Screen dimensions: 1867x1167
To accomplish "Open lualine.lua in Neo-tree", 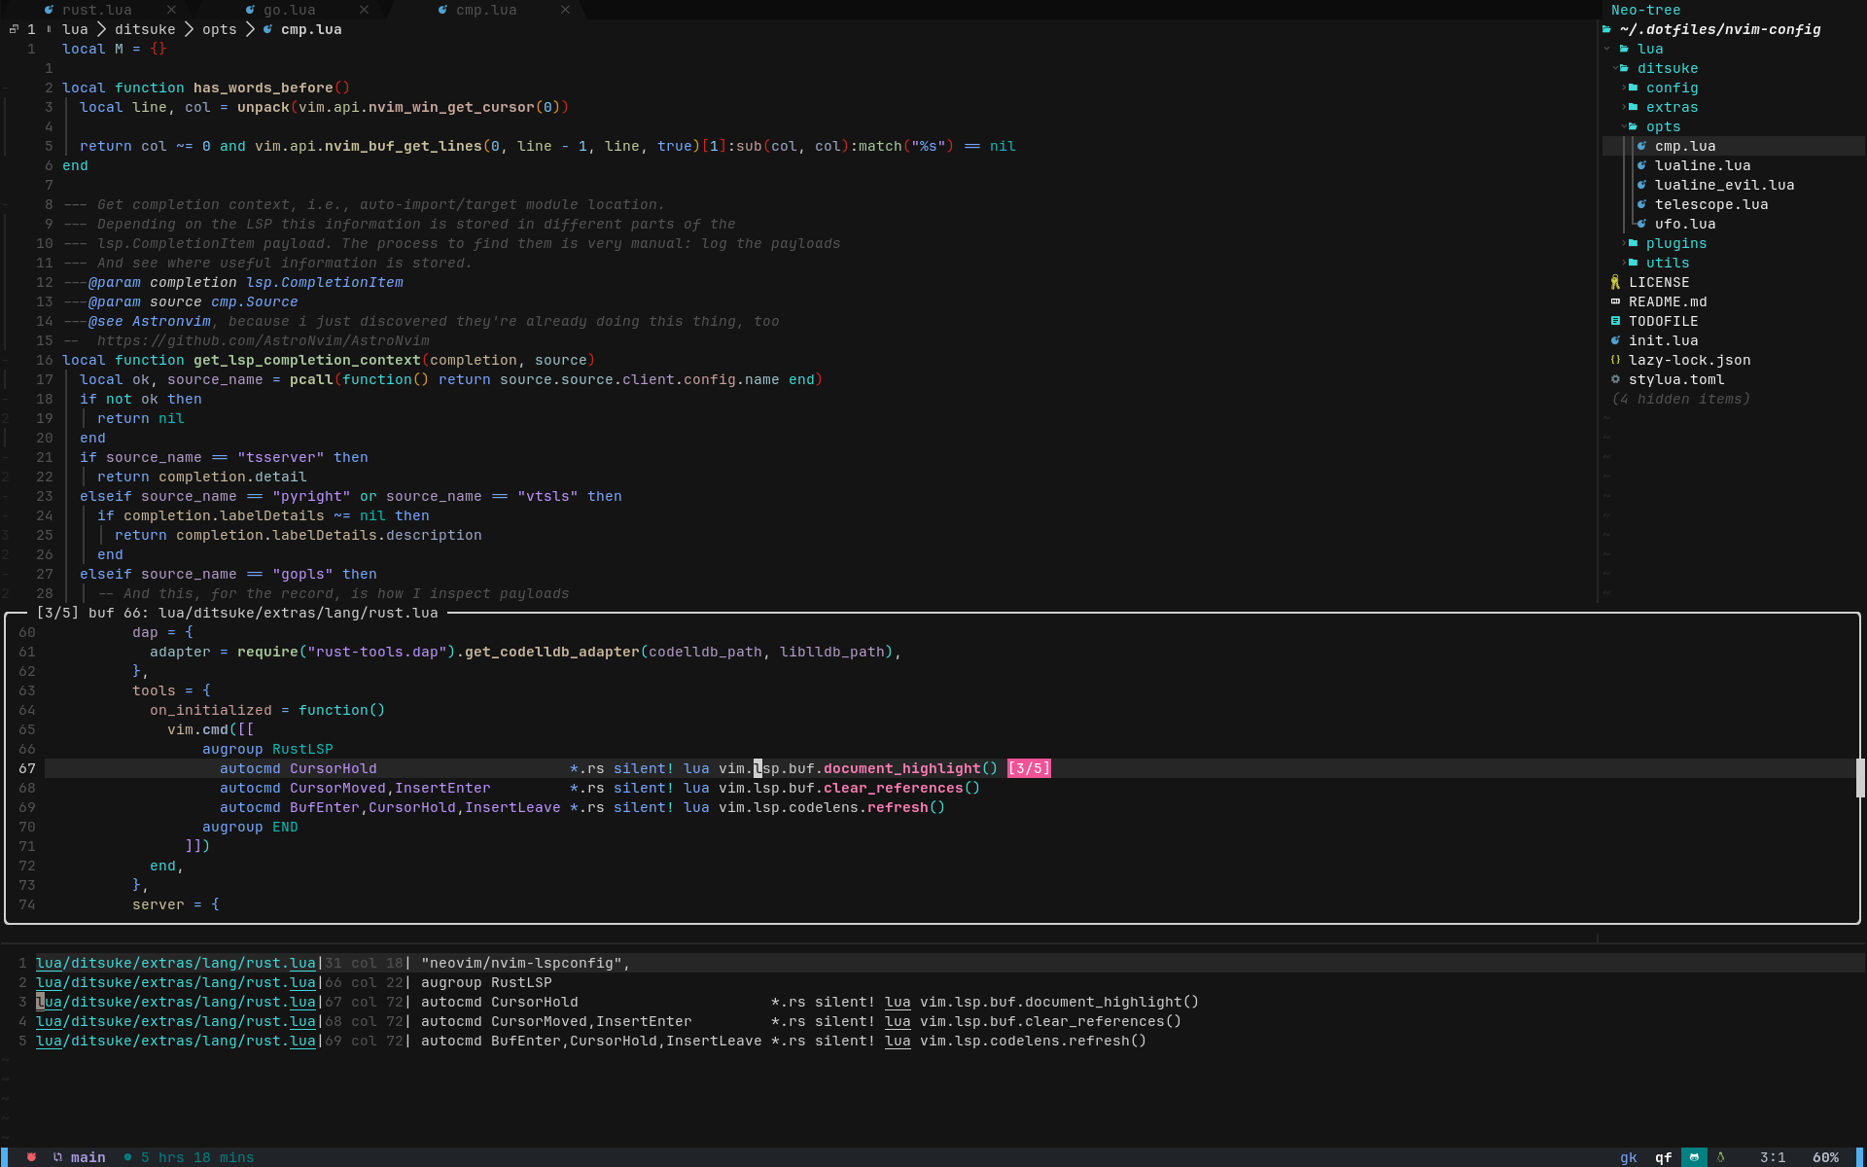I will 1703,165.
